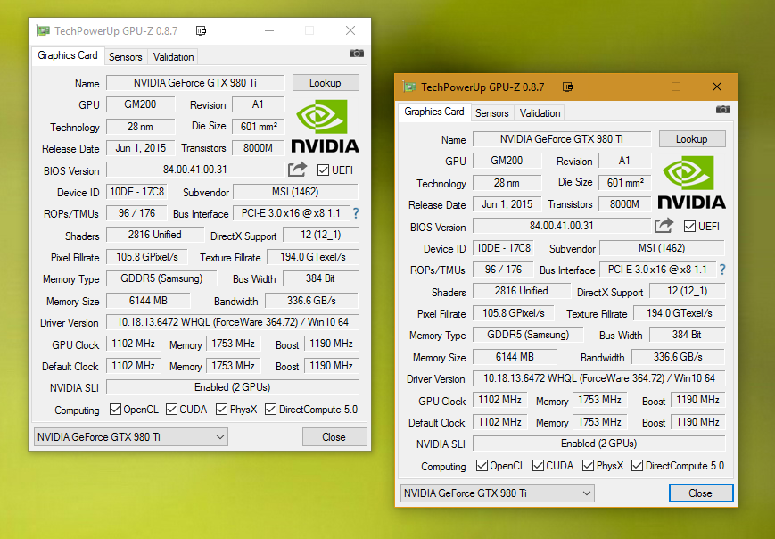Viewport: 775px width, 539px height.
Task: Open the settings menu icon in the orange title bar
Action: coord(567,87)
